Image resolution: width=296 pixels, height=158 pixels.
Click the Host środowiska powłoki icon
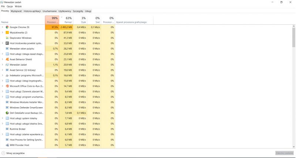pyautogui.click(x=7, y=43)
